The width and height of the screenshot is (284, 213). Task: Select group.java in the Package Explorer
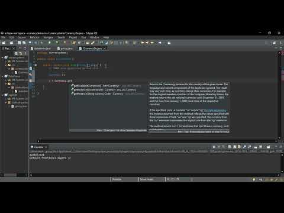click(19, 106)
